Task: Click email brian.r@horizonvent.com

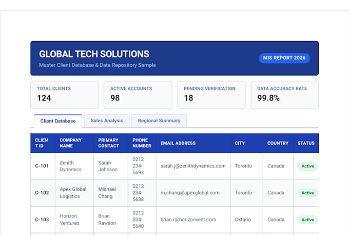Action: 188,220
